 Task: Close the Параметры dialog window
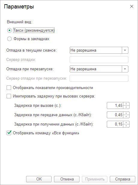(132, 6)
